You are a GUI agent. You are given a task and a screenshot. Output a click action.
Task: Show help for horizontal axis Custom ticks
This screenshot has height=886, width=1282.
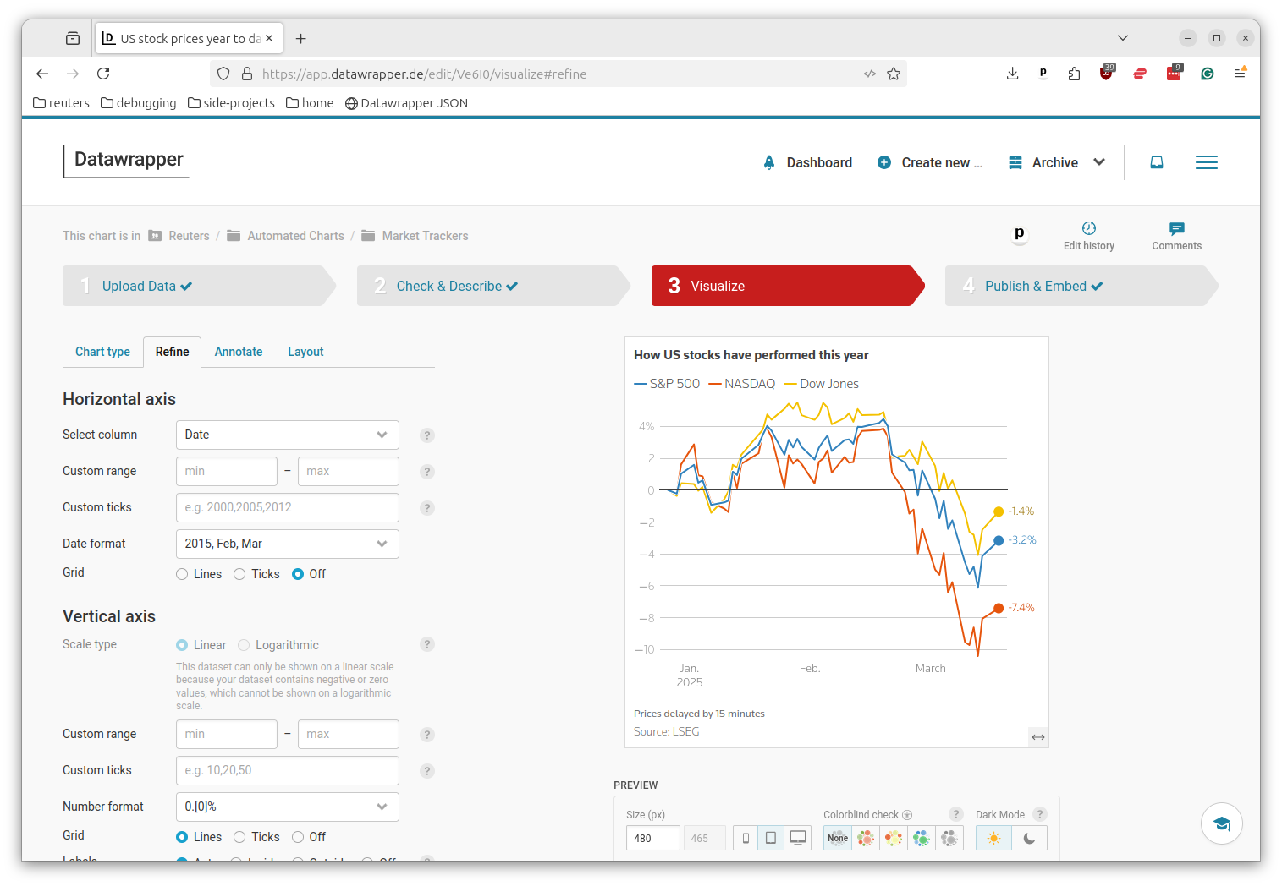coord(427,508)
